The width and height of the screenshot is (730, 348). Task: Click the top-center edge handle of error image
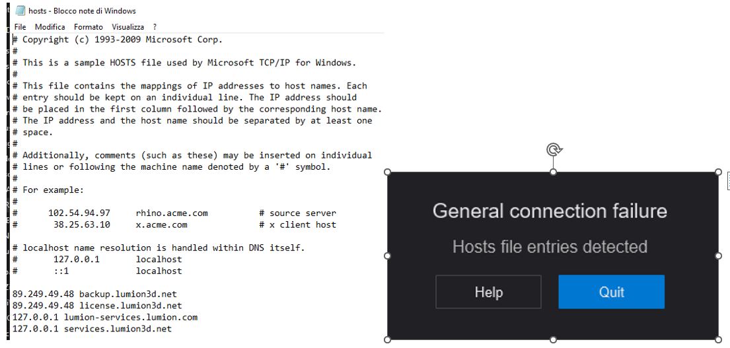553,172
